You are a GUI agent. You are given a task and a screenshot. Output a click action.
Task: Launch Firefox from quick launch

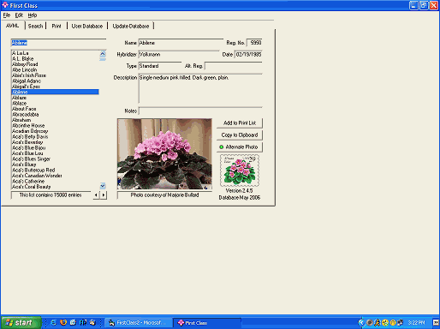coord(63,323)
